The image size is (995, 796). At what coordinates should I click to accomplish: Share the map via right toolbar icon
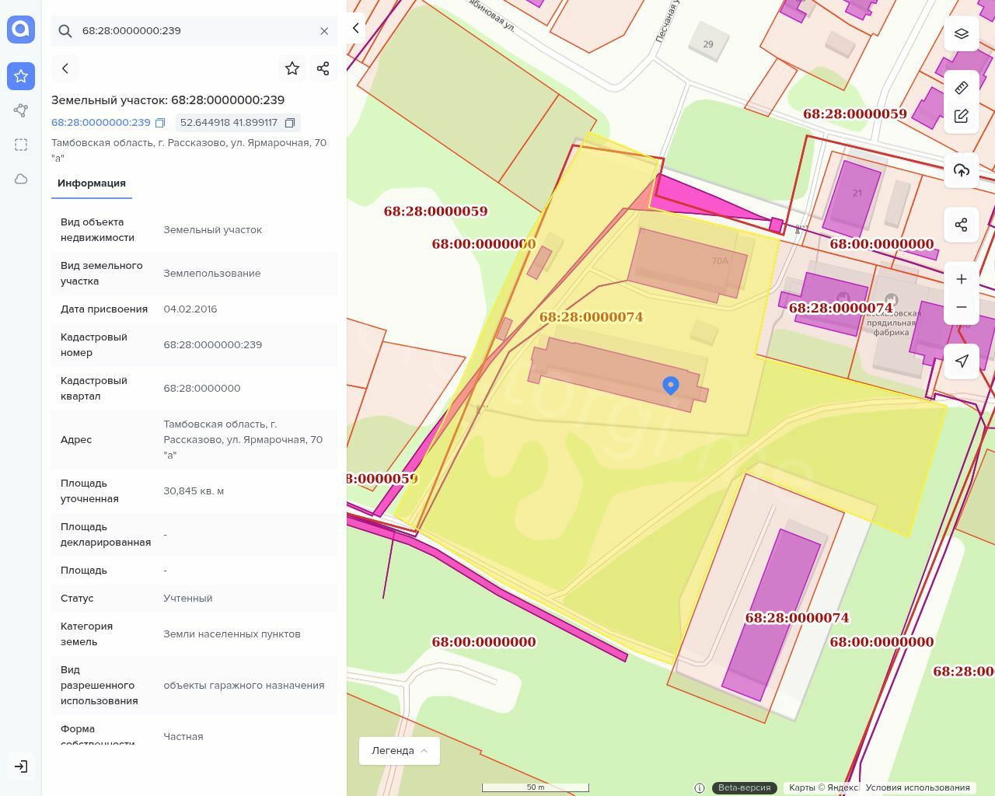tap(962, 225)
